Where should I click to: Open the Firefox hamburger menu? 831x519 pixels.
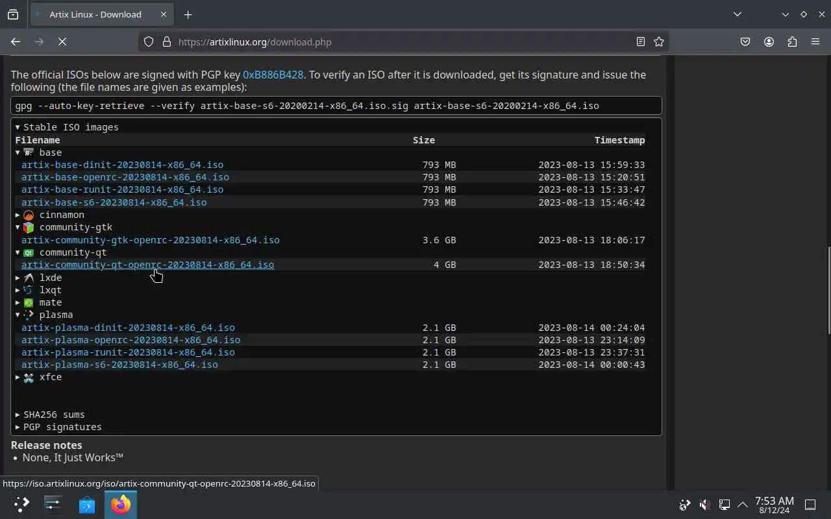815,42
